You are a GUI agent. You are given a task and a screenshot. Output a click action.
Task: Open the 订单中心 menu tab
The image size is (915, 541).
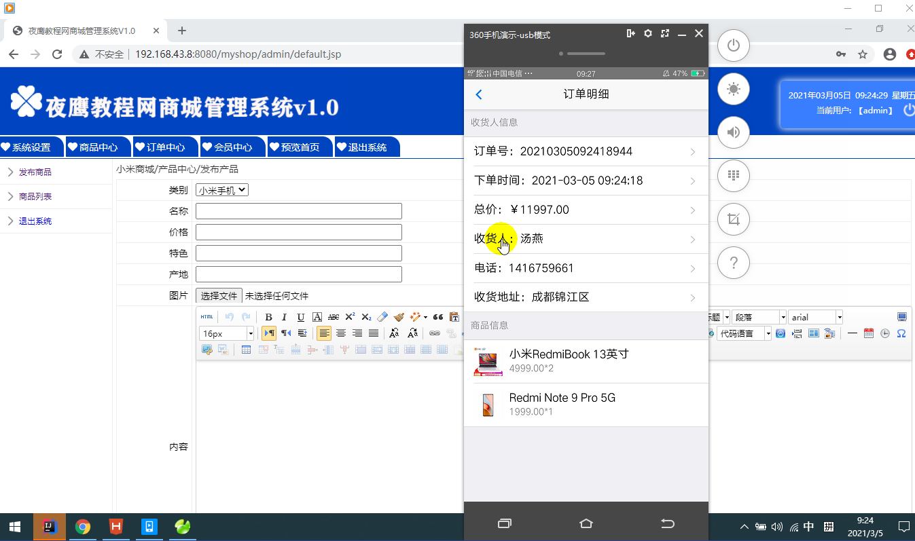tap(166, 147)
